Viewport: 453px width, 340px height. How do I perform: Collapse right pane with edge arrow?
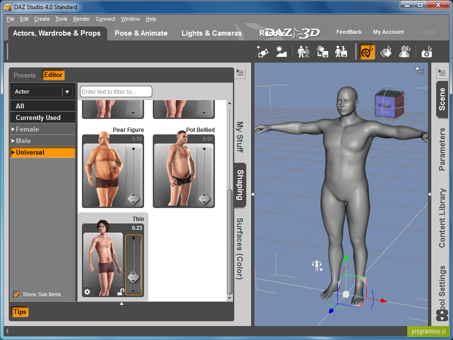coord(429,194)
